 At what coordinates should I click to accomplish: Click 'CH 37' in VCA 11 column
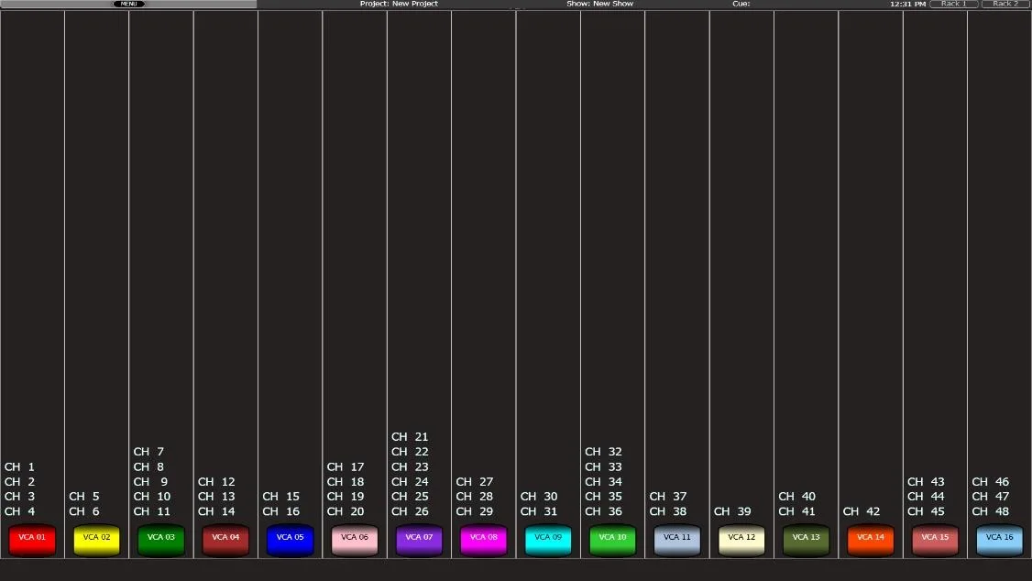pos(668,497)
